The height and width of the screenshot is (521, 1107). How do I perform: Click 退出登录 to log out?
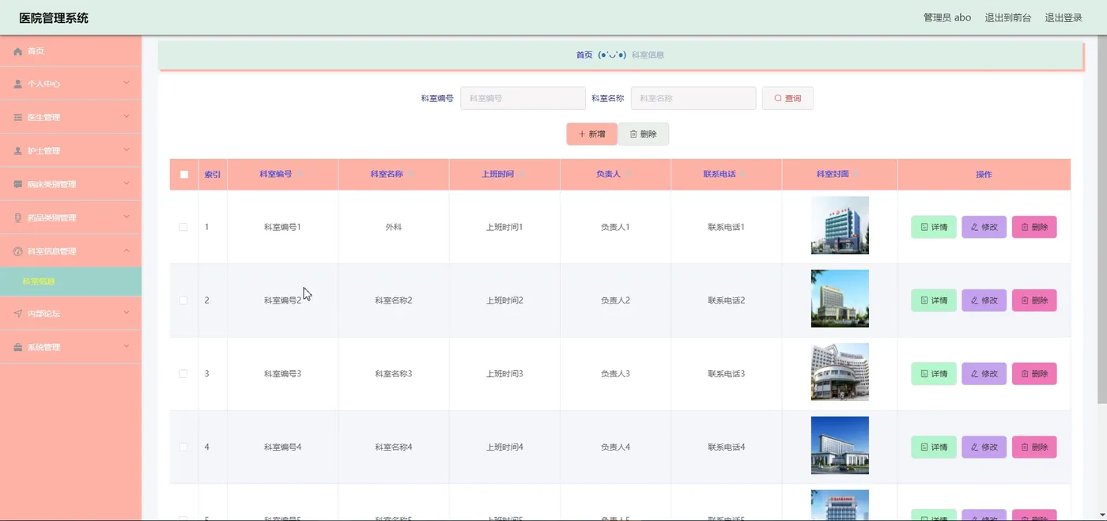1064,17
